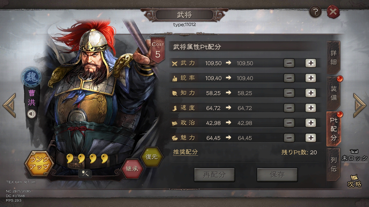
Task: Click the 保存 button
Action: (x=277, y=175)
